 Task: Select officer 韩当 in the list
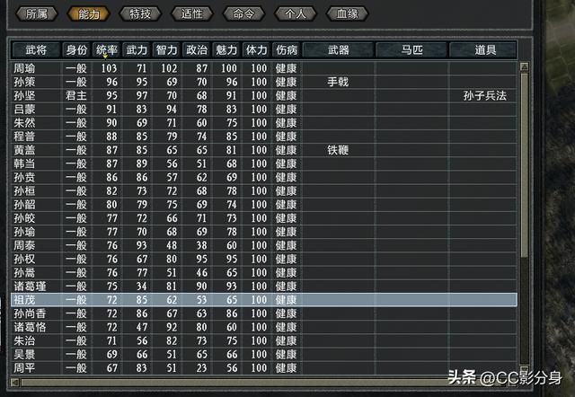pyautogui.click(x=264, y=163)
